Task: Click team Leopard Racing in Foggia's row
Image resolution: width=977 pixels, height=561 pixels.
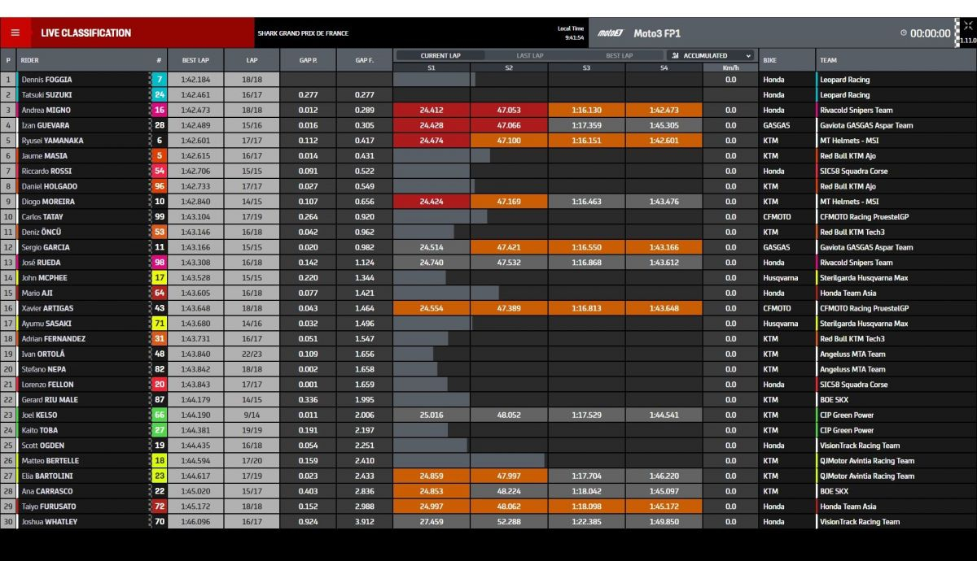Action: [x=844, y=80]
